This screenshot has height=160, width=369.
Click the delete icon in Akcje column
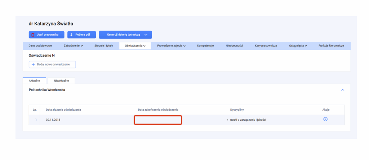325,119
